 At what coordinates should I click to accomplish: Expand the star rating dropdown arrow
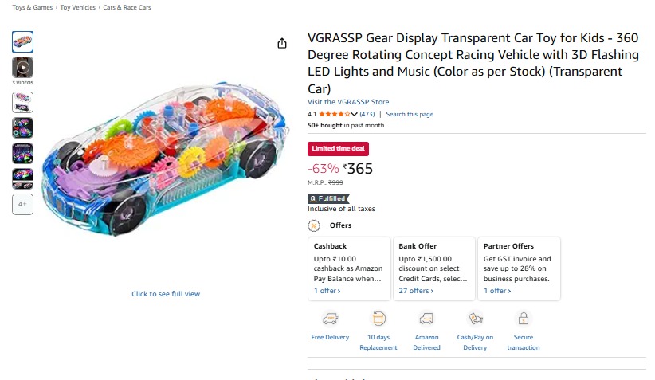click(355, 114)
